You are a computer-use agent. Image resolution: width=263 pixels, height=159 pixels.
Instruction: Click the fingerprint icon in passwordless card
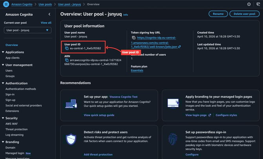coord(173,139)
